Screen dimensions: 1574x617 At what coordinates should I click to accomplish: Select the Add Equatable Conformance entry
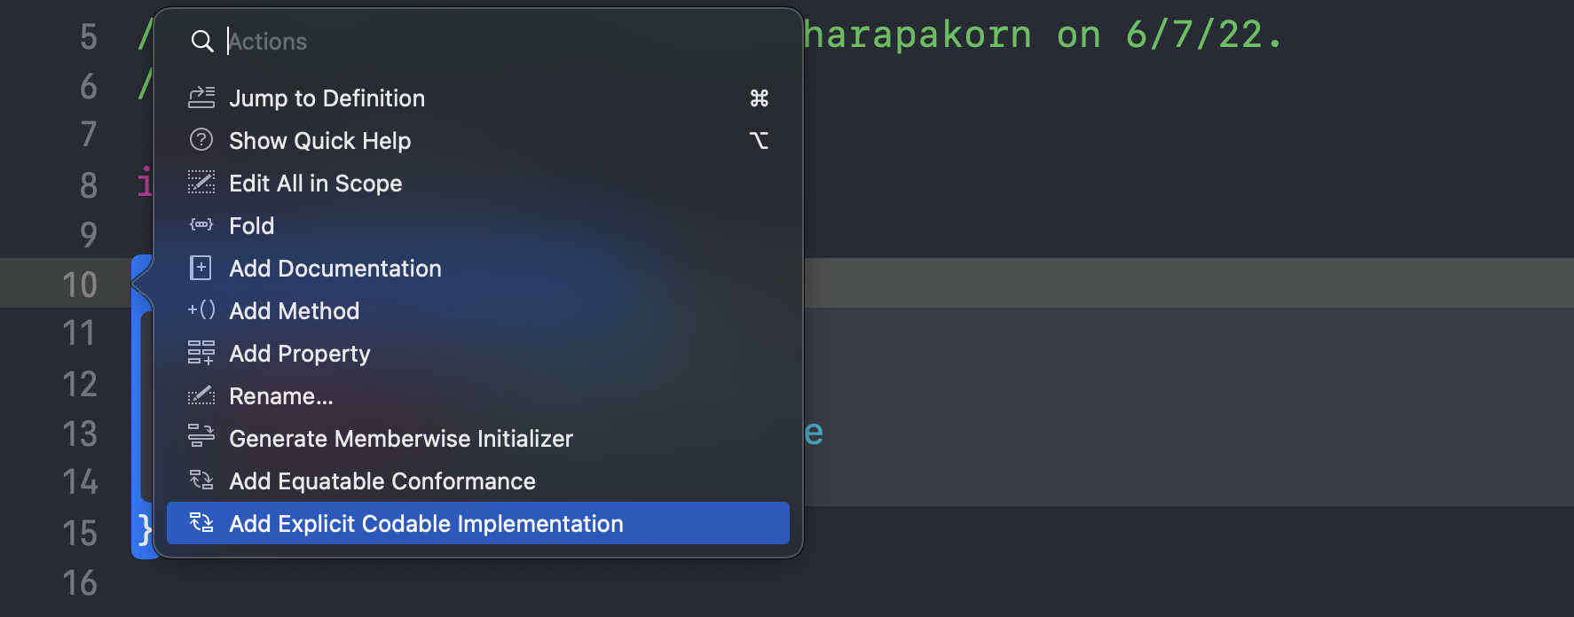(x=382, y=481)
